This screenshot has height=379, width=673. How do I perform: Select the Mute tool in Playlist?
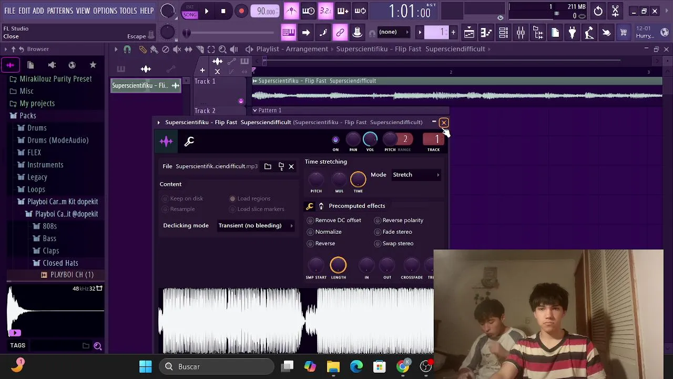177,49
